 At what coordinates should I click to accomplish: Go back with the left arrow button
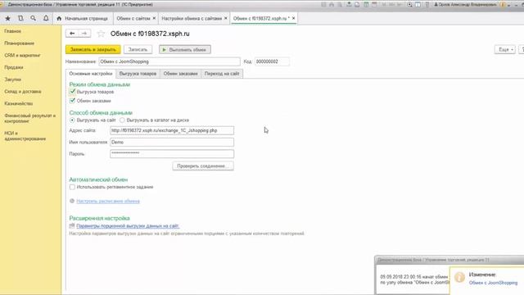point(72,33)
